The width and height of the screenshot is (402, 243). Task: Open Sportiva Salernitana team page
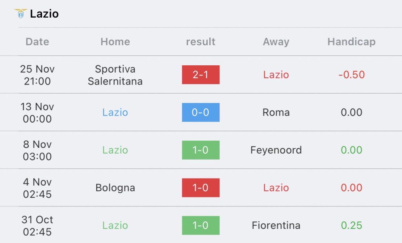(x=115, y=75)
